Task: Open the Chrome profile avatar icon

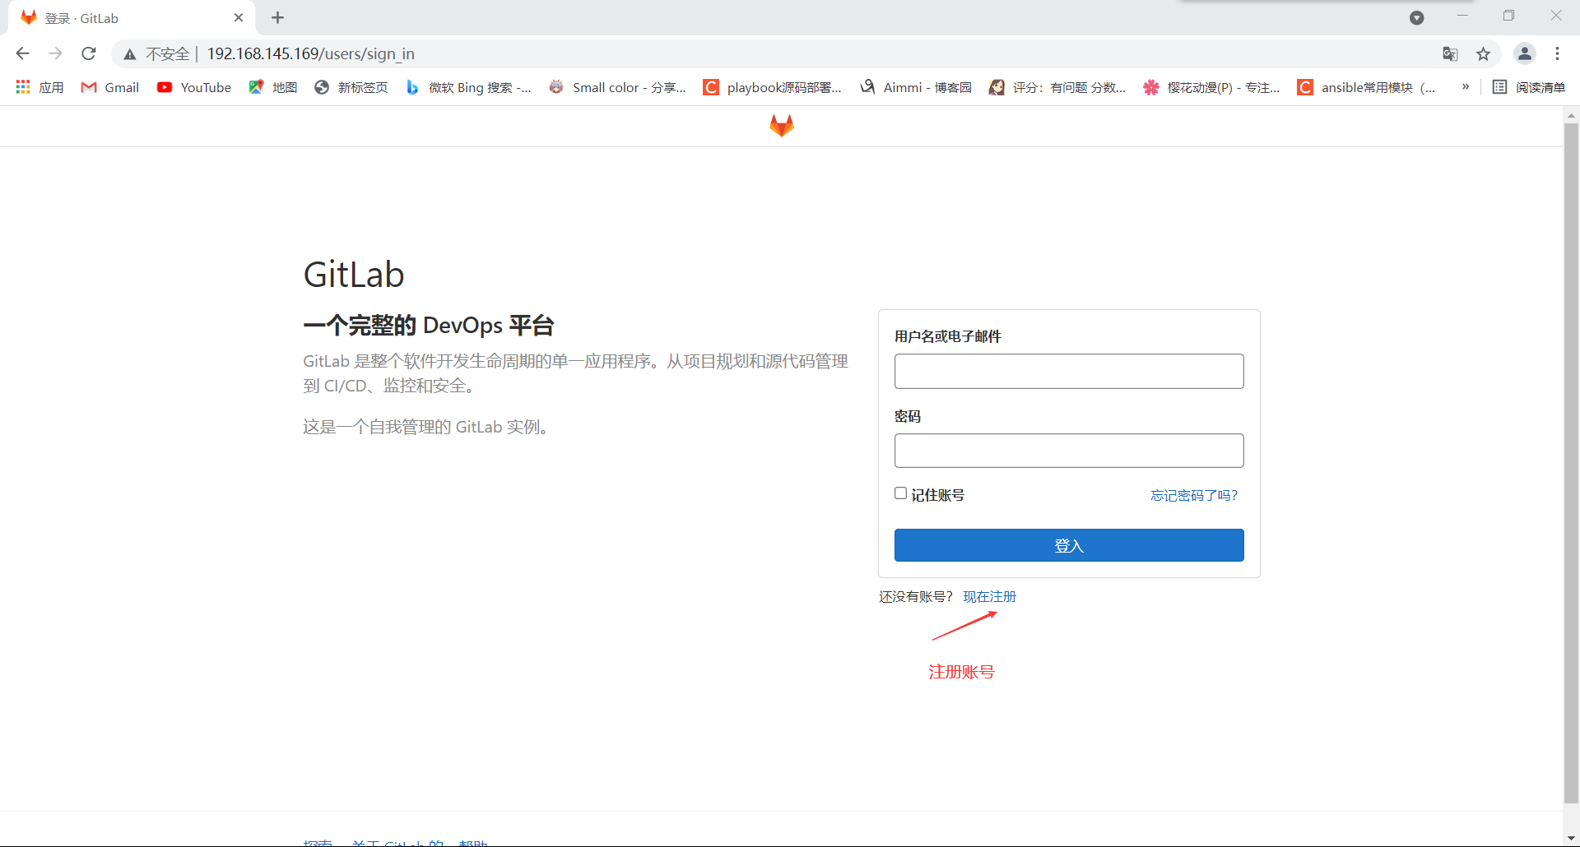Action: tap(1525, 53)
